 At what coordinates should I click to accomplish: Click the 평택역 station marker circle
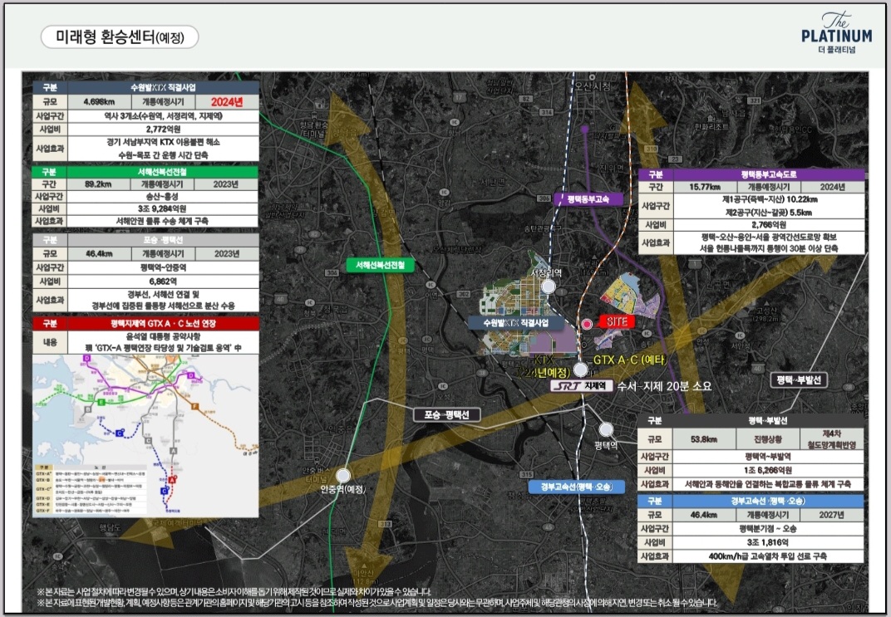click(606, 429)
